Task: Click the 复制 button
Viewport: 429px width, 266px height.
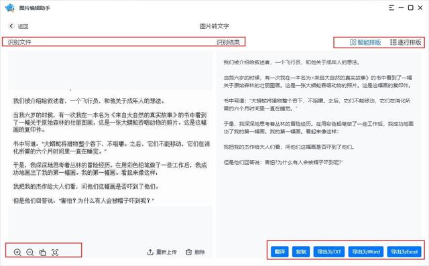Action: [x=301, y=252]
